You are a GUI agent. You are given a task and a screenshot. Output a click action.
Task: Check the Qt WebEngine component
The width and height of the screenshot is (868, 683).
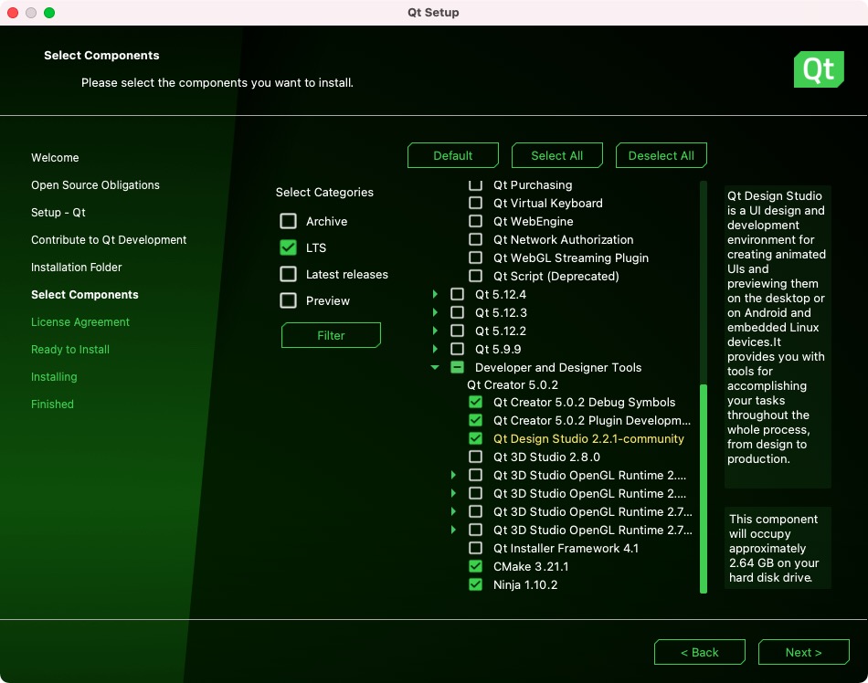(475, 221)
